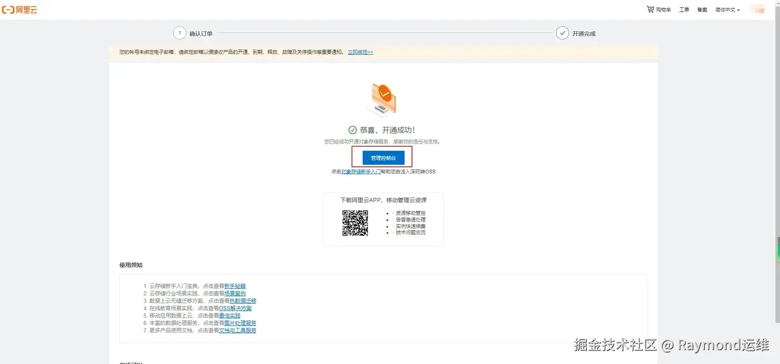The height and width of the screenshot is (364, 780).
Task: Click the 告警急速处理 bullet text
Action: pos(411,220)
